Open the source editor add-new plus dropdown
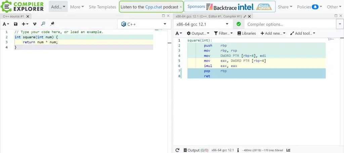Image resolution: width=344 pixels, height=153 pixels. [25, 24]
